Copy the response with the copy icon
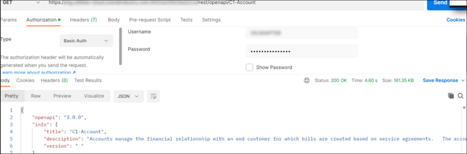 pyautogui.click(x=451, y=96)
